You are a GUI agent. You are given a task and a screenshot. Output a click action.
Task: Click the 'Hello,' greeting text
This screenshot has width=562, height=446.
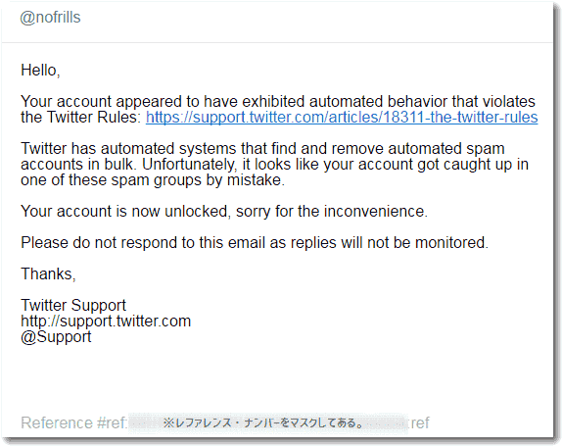tap(40, 71)
